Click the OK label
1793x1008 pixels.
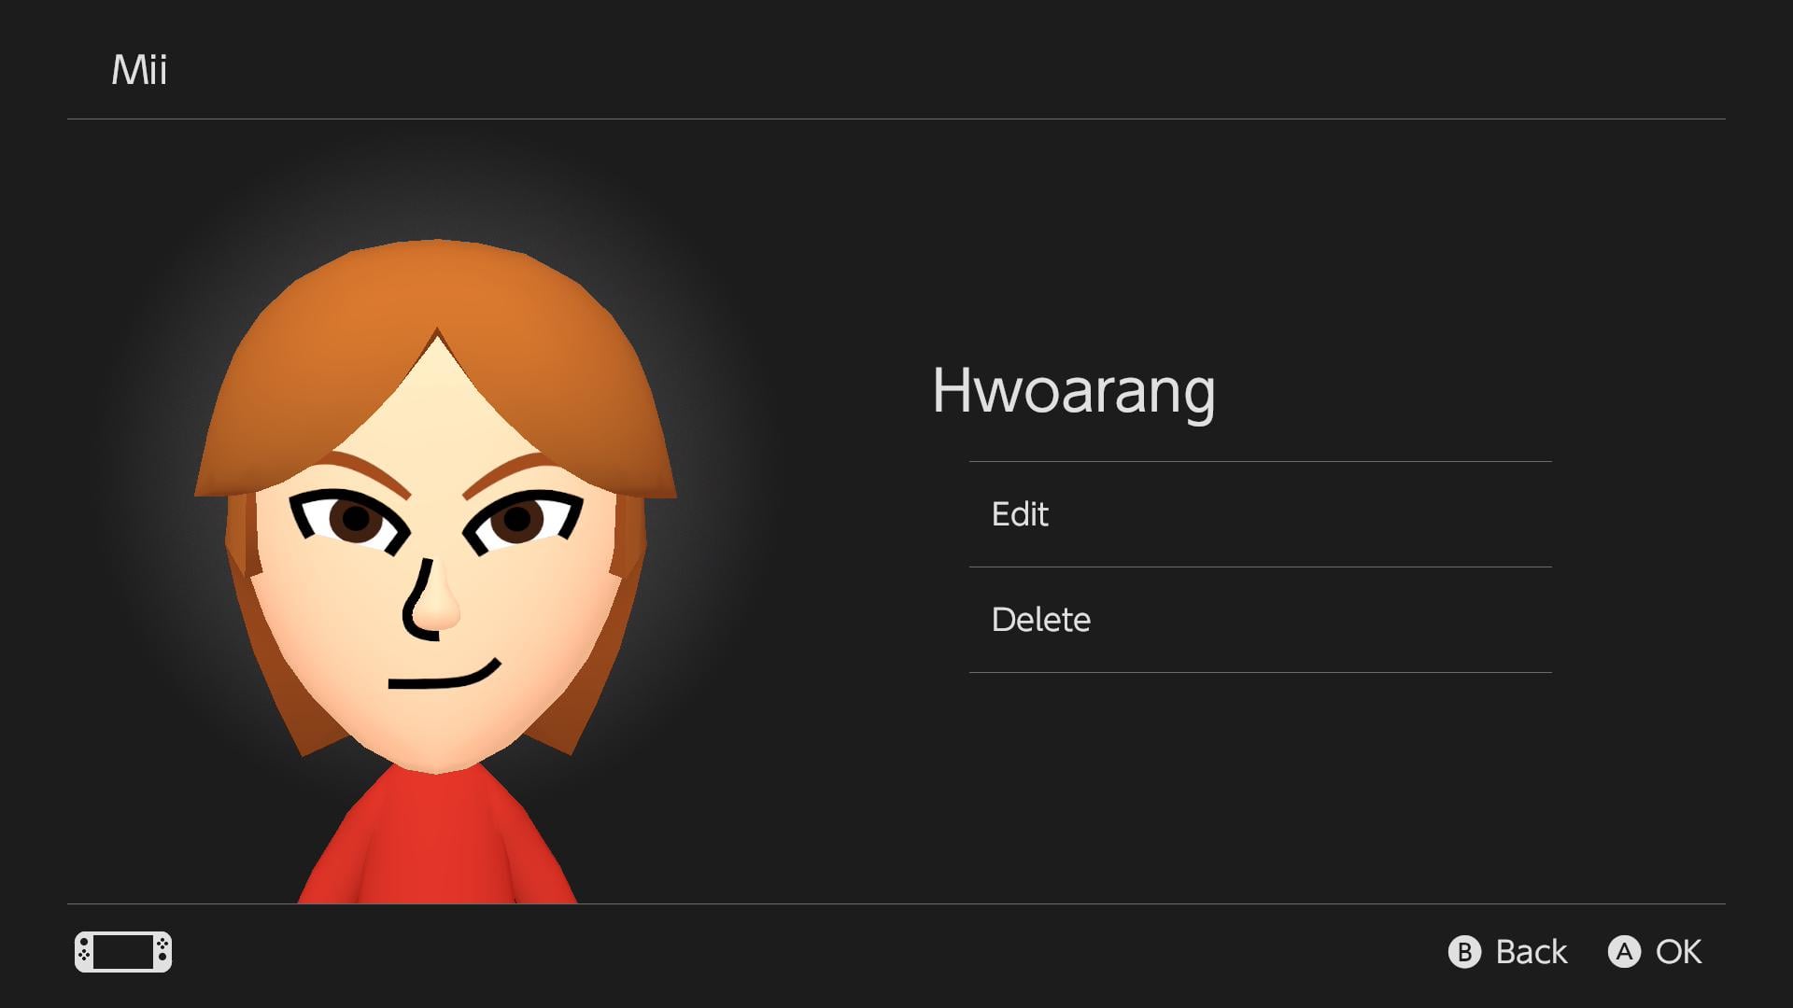click(x=1678, y=952)
